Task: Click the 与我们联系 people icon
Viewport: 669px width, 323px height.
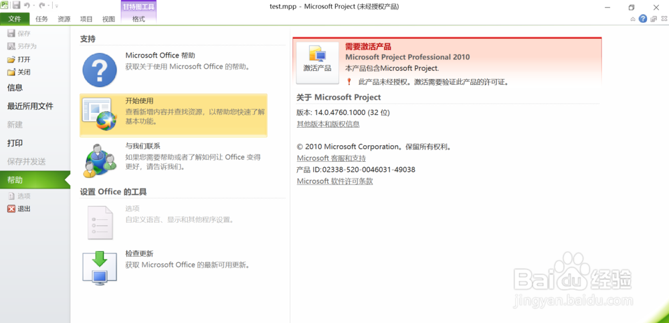Action: click(x=100, y=161)
